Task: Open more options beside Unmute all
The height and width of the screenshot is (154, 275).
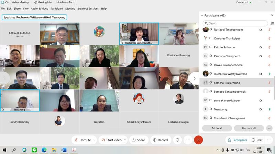Action: pos(269,128)
